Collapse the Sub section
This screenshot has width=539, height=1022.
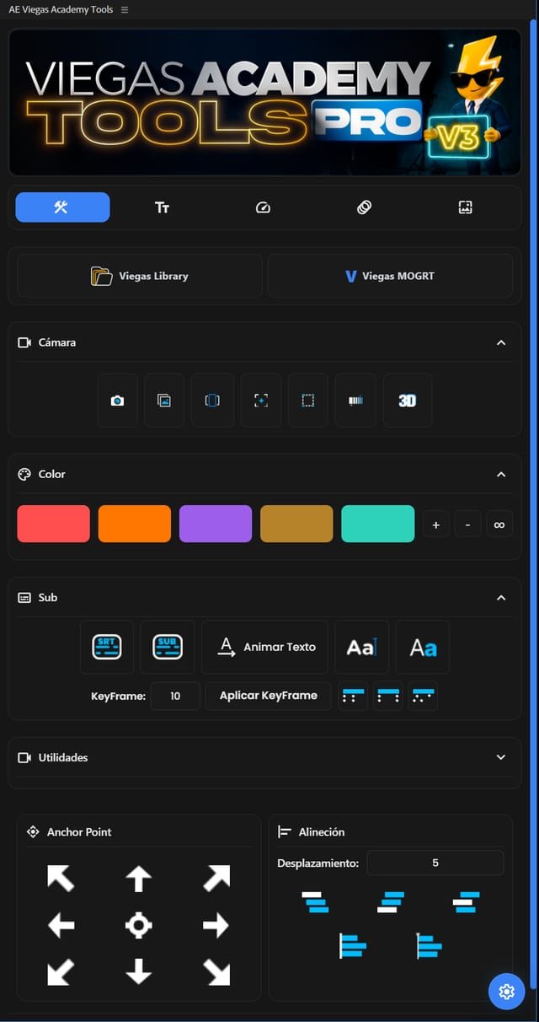pyautogui.click(x=501, y=597)
